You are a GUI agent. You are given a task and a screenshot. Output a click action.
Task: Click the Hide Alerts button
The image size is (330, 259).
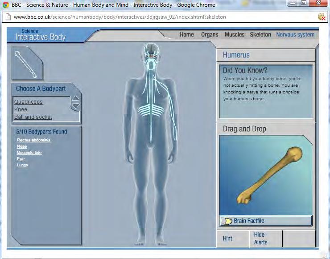point(266,239)
